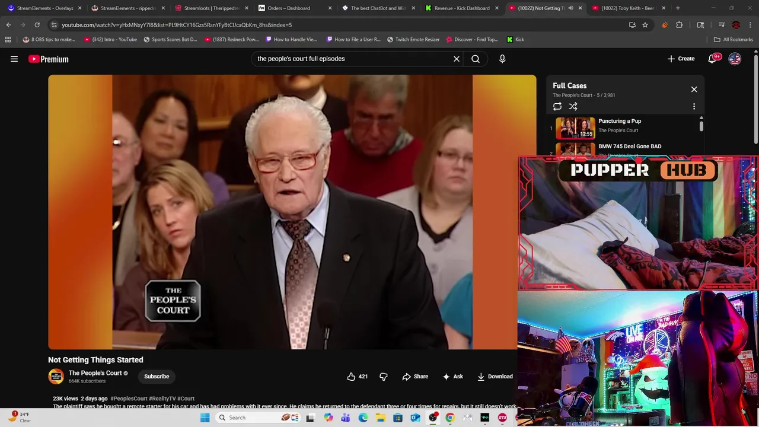759x427 pixels.
Task: Click the install app icon in address bar
Action: point(632,25)
